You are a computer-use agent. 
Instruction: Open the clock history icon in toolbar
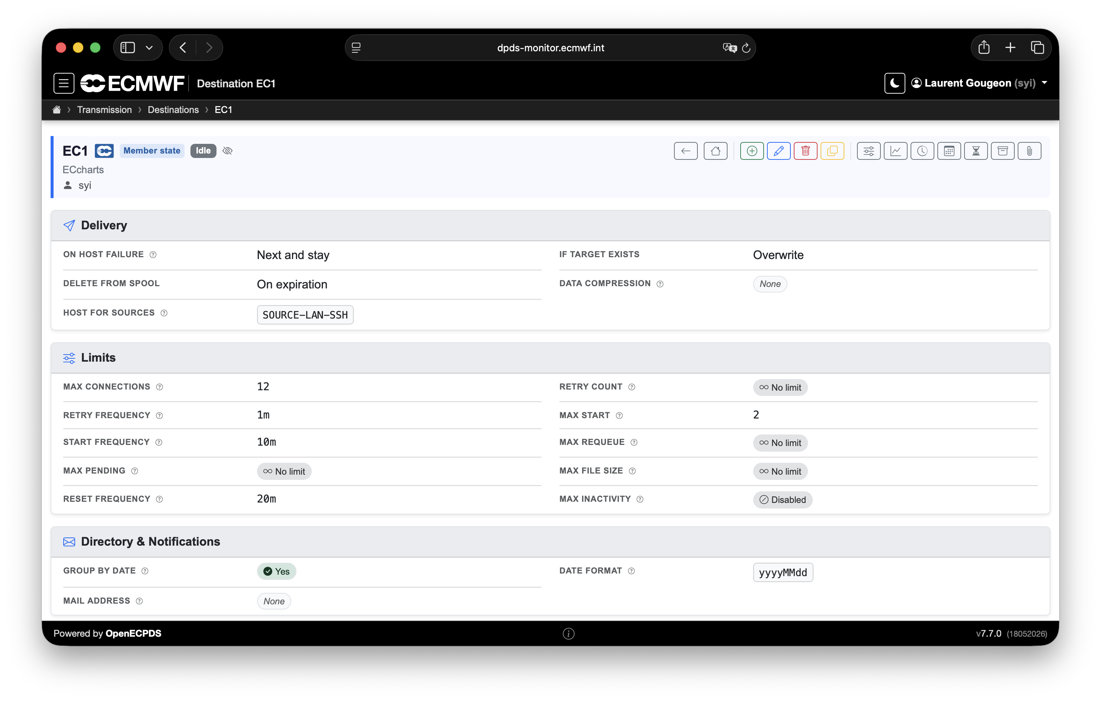point(922,151)
